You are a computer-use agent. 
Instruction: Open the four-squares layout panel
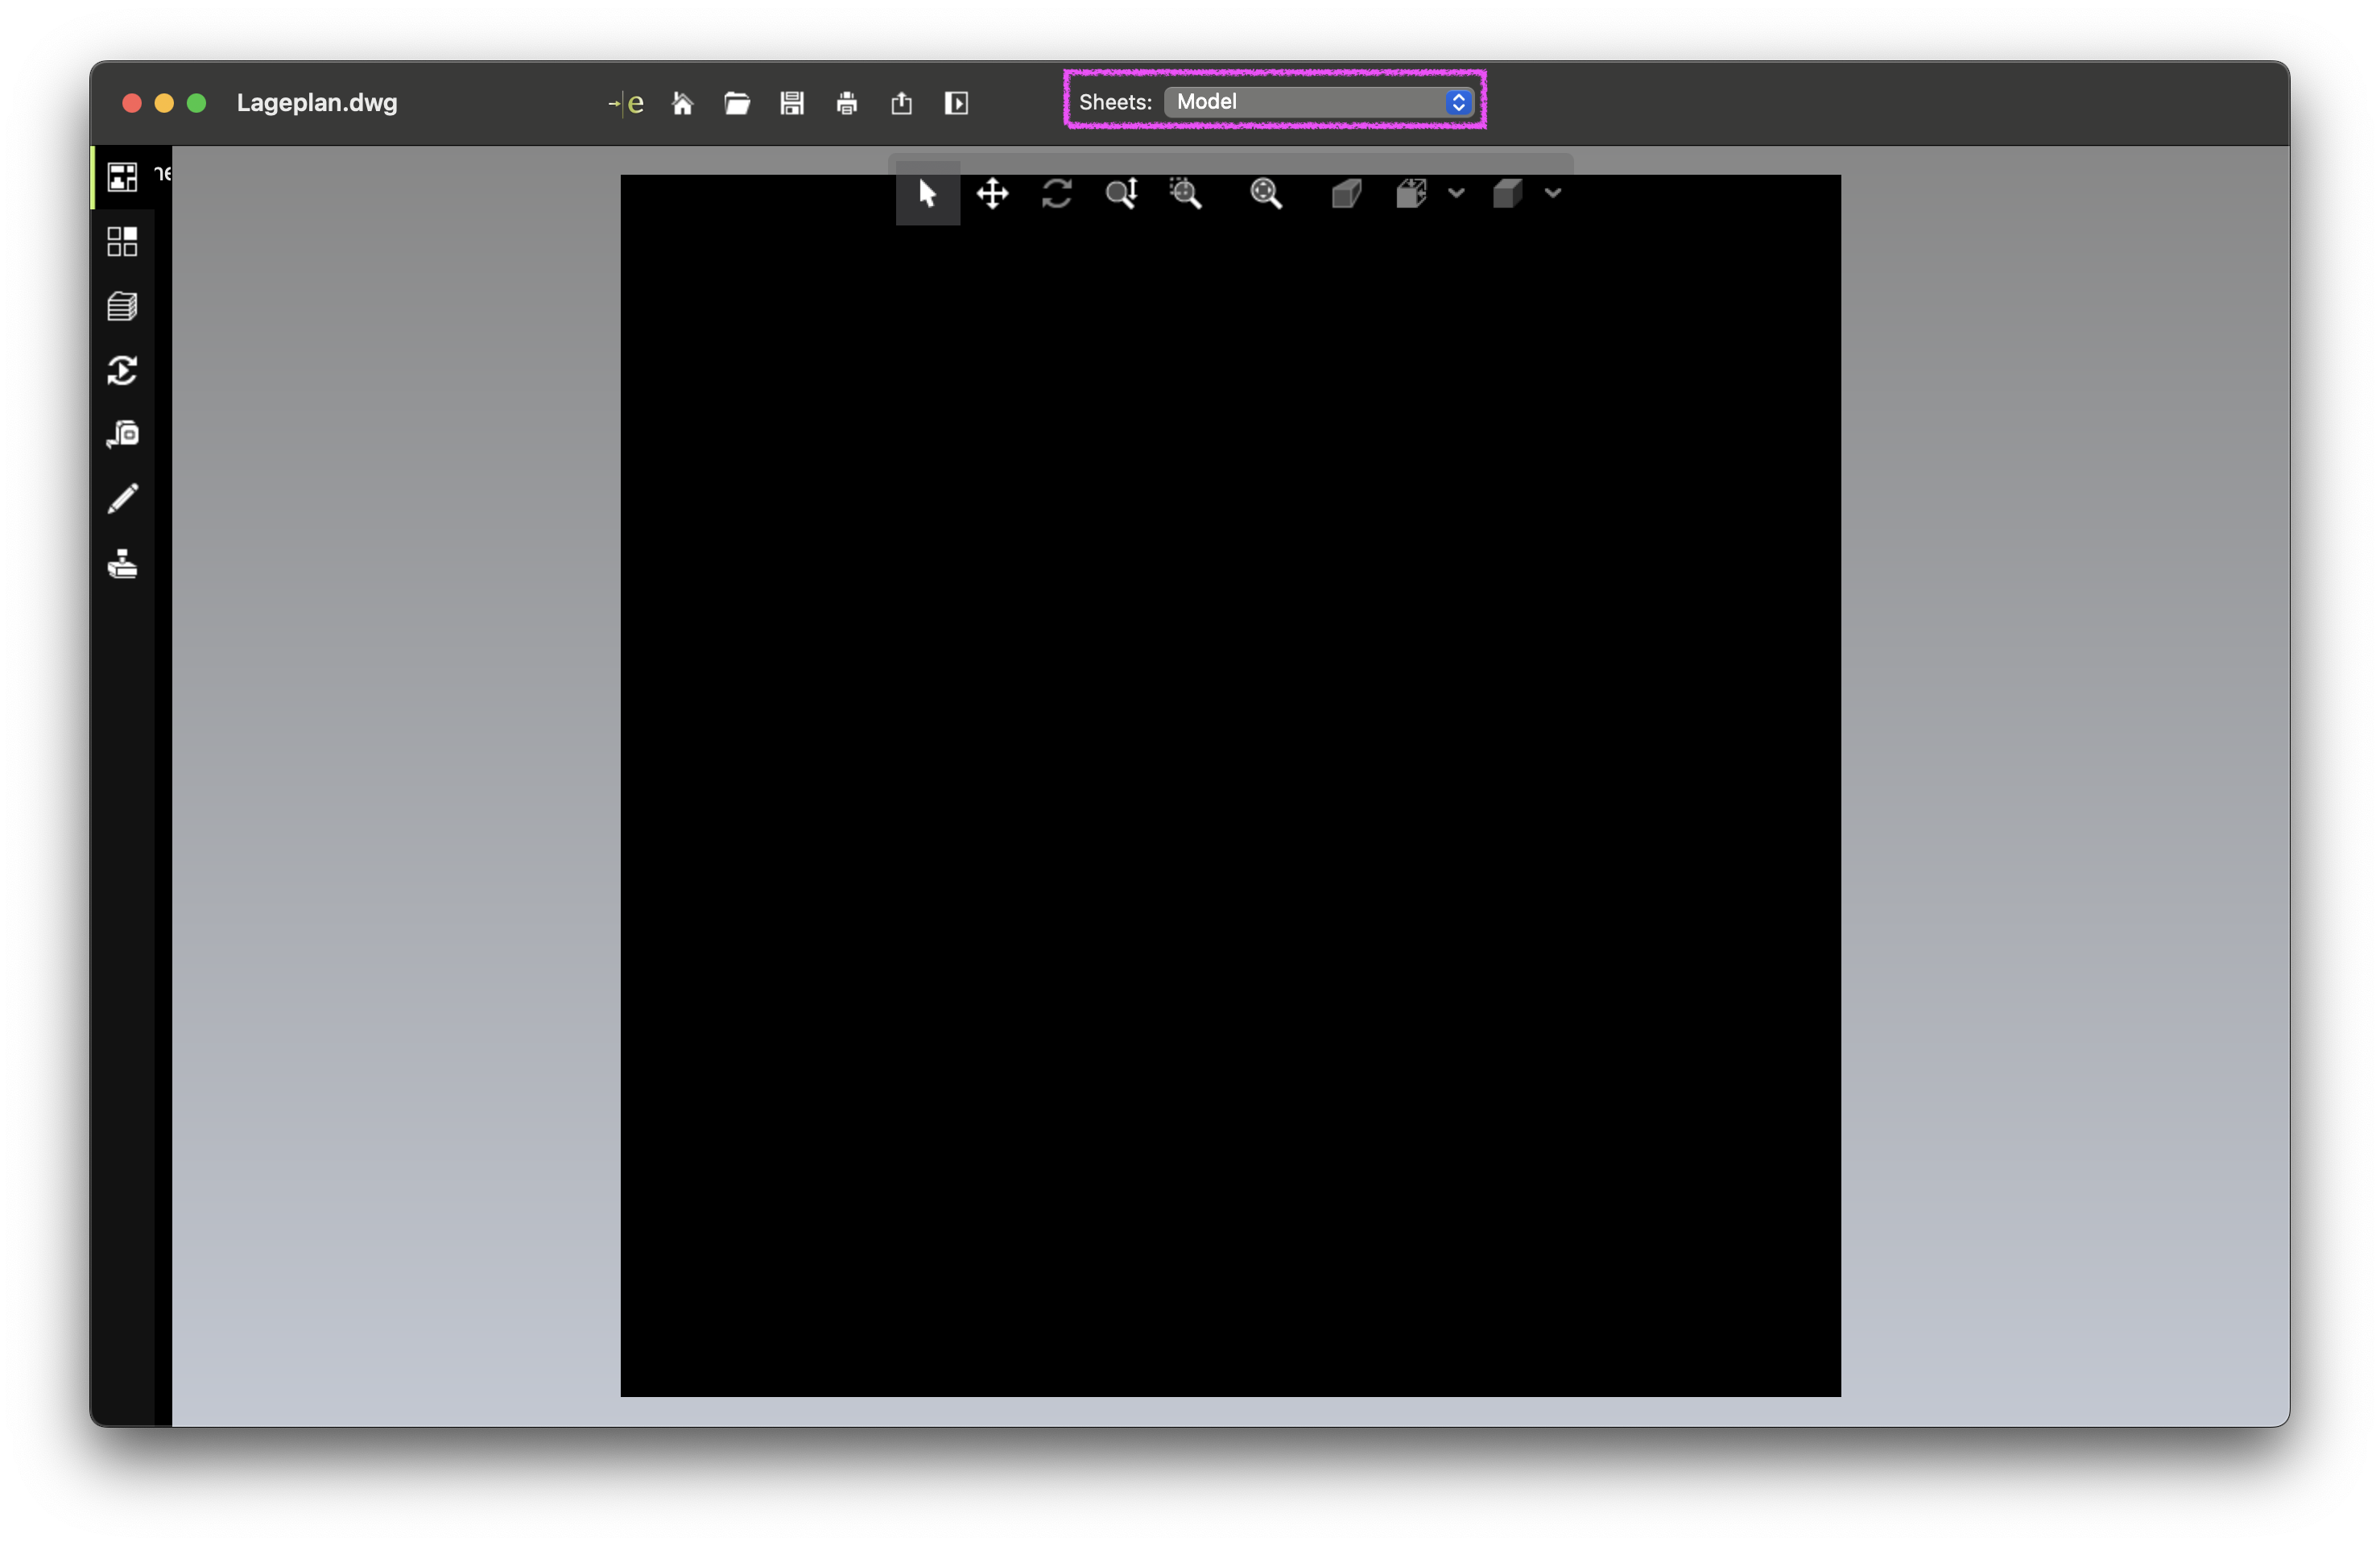(x=122, y=241)
